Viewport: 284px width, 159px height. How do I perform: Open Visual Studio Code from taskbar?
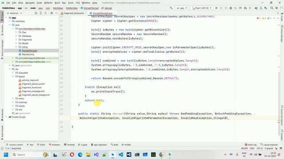click(x=121, y=155)
